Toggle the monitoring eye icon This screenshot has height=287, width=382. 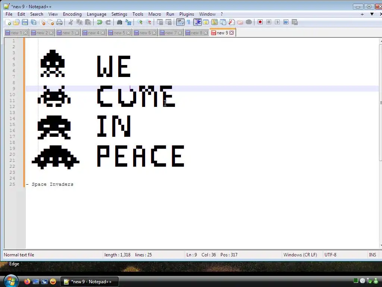[x=249, y=22]
